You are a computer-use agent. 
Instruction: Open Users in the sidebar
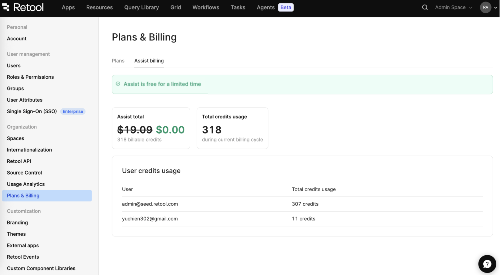pos(14,66)
